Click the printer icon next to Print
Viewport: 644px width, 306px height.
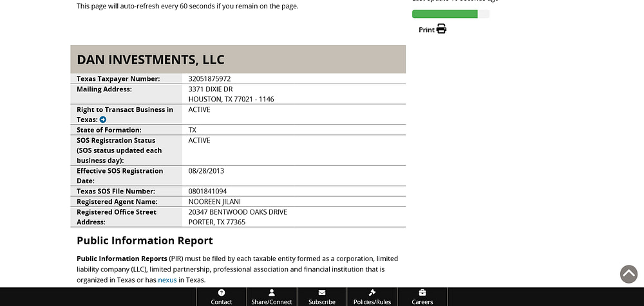click(x=442, y=29)
